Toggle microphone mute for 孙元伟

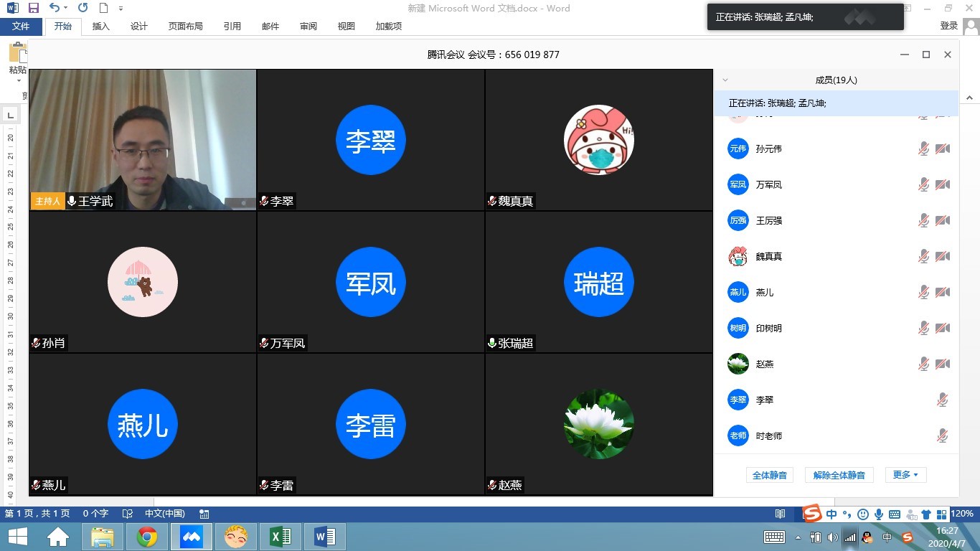click(924, 149)
